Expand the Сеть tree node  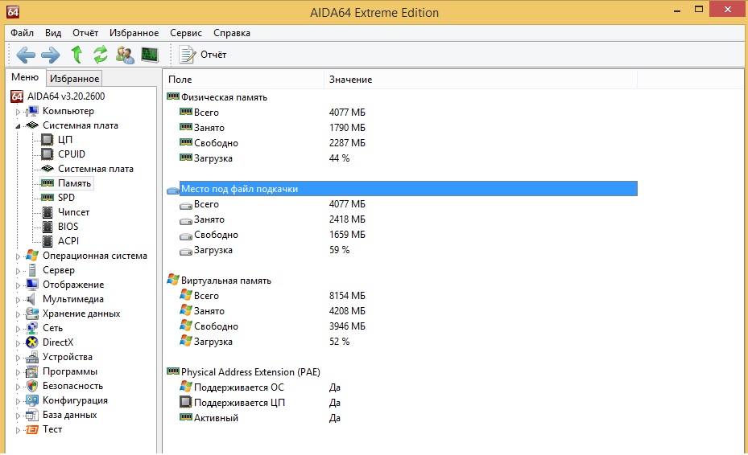pyautogui.click(x=18, y=329)
